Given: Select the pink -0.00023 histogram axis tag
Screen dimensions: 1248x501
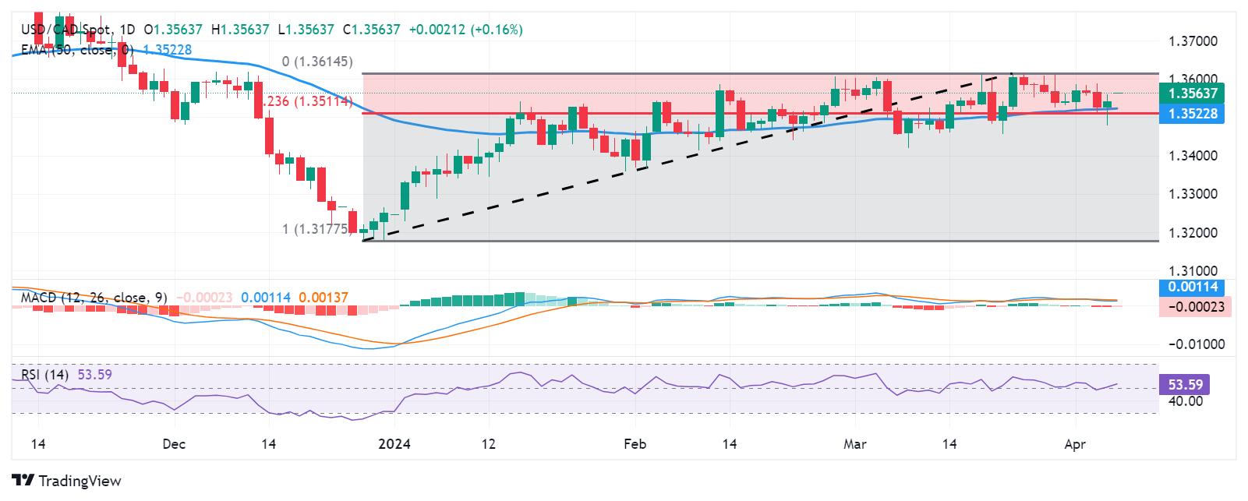Looking at the screenshot, I should tap(1196, 307).
